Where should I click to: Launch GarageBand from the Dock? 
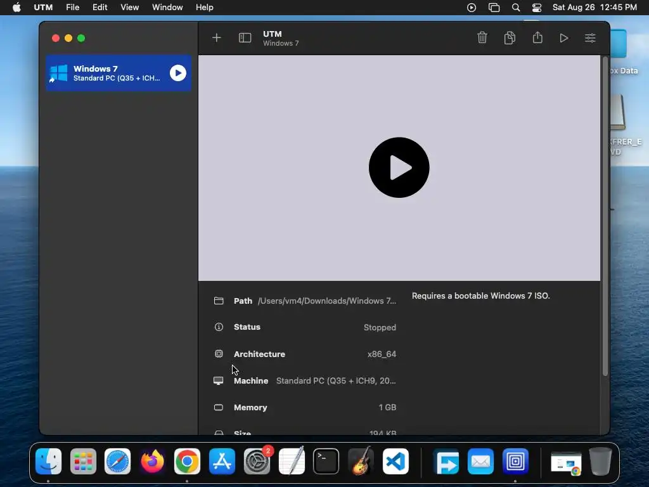click(361, 462)
